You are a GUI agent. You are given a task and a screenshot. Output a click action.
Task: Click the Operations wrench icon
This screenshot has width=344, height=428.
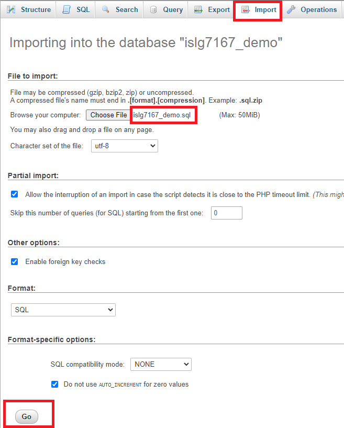[x=291, y=9]
